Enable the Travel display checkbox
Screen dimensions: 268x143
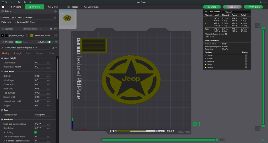pyautogui.click(x=246, y=55)
